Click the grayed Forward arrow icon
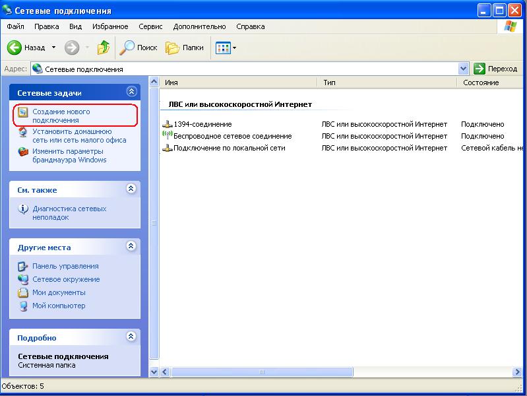The image size is (527, 396). pyautogui.click(x=72, y=48)
